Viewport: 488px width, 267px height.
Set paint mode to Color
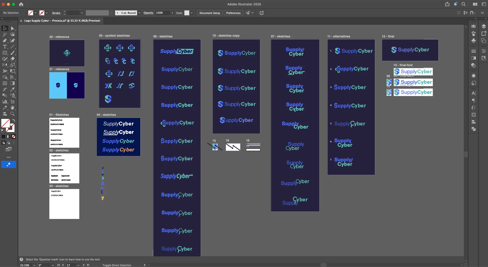tap(4, 136)
